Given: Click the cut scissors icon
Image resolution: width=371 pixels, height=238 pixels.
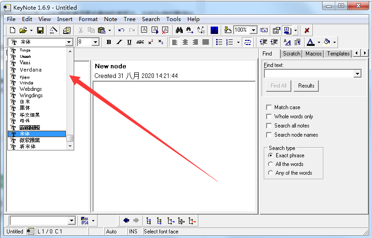Looking at the screenshot, I should click(x=81, y=30).
